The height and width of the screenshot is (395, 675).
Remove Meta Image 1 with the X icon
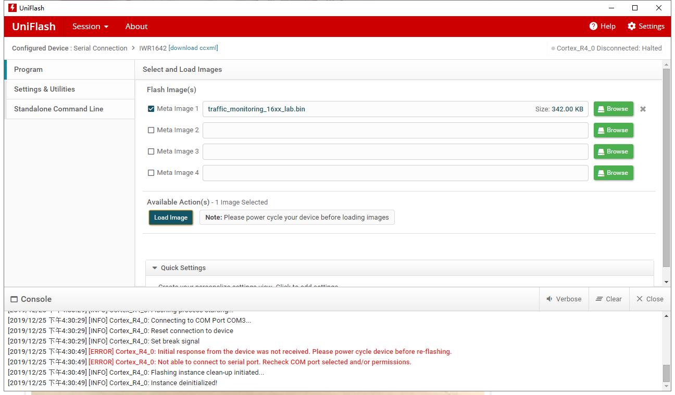pyautogui.click(x=643, y=109)
